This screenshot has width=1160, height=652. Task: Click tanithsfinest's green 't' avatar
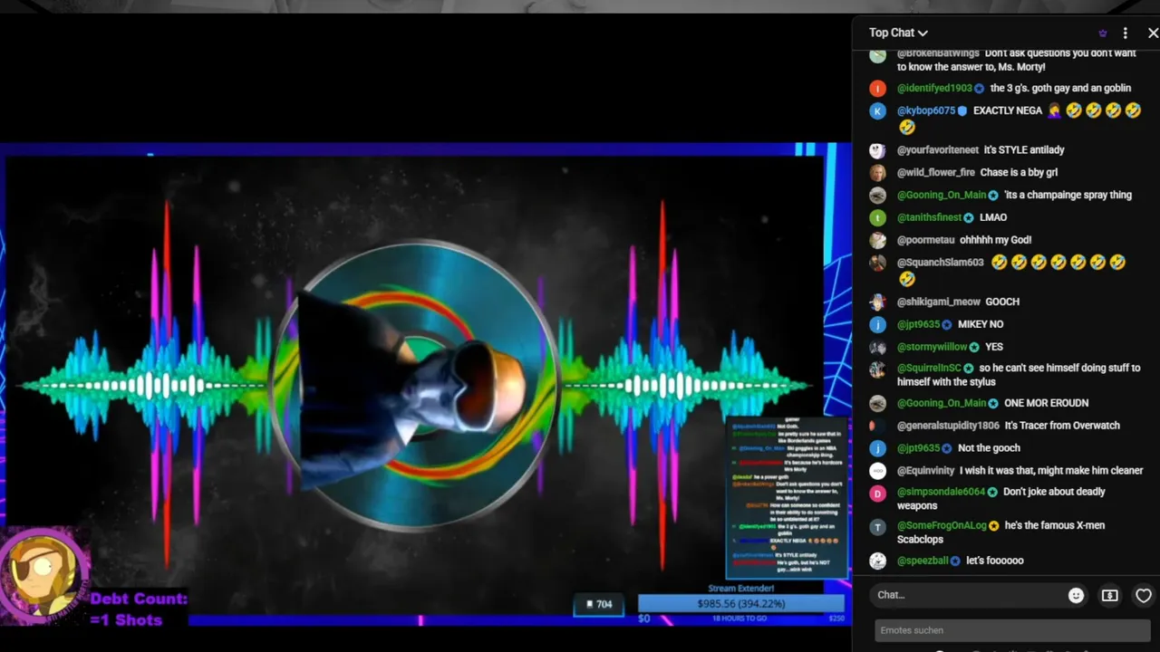click(x=877, y=218)
